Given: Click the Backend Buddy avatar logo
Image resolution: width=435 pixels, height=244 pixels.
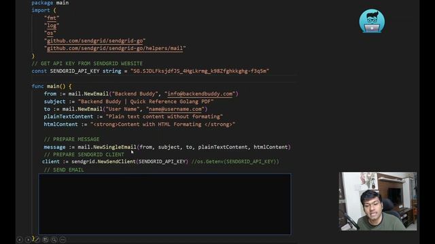Looking at the screenshot, I should coord(372,21).
